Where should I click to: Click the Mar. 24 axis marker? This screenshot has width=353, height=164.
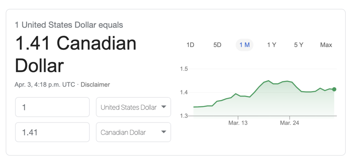[x=289, y=123]
